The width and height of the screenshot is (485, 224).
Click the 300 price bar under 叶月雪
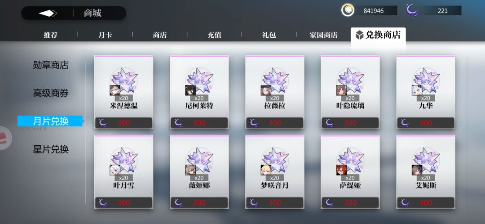[x=124, y=202]
